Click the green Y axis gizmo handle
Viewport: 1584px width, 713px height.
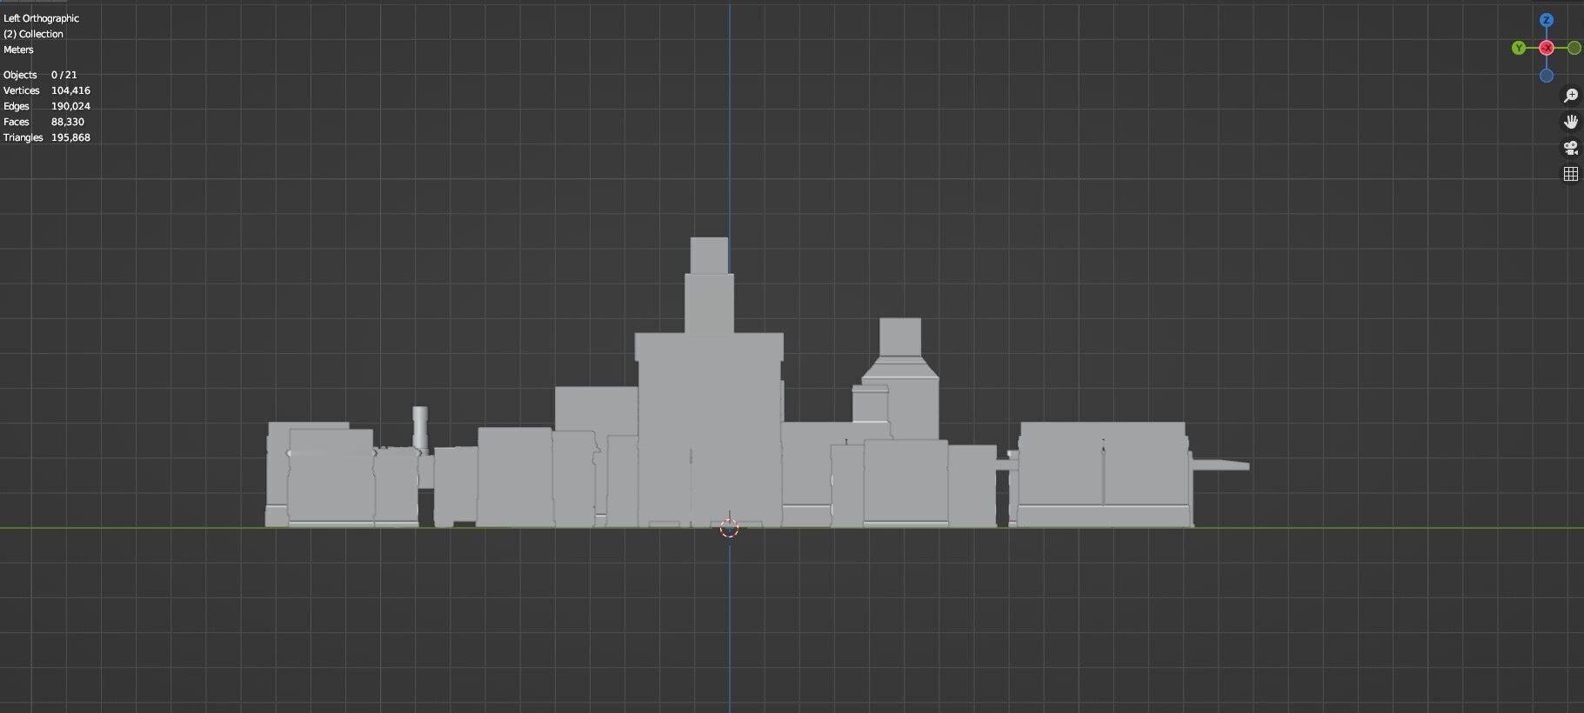click(x=1519, y=48)
